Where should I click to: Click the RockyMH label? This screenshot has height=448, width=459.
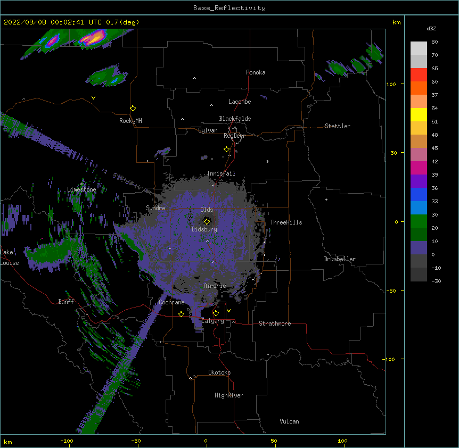click(x=130, y=121)
